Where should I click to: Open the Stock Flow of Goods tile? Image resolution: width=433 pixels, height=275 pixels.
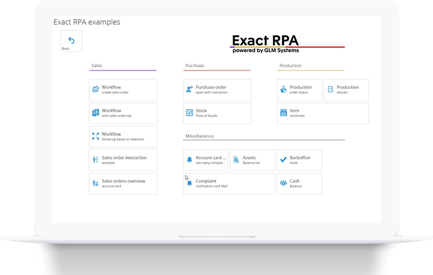click(x=216, y=113)
